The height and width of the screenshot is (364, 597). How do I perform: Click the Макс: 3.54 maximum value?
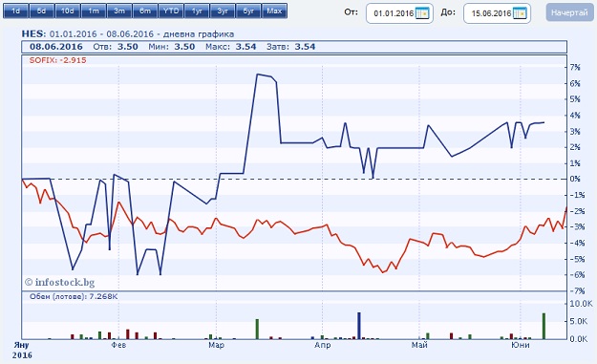click(231, 47)
